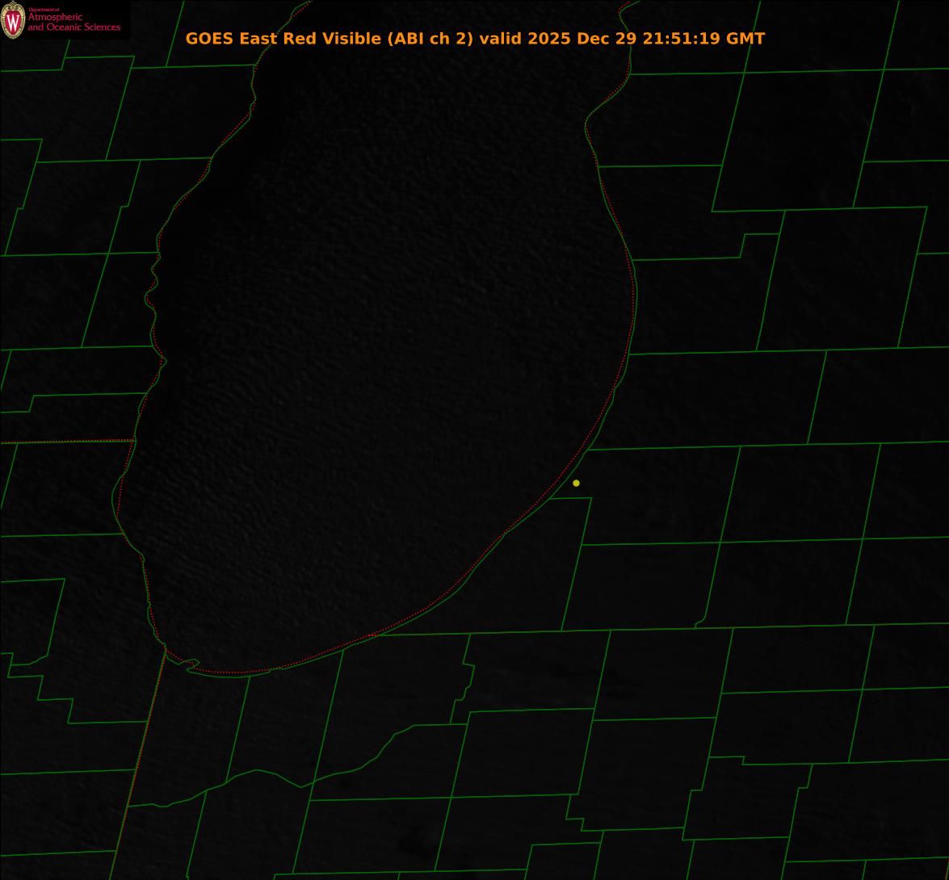Click the word 'Red' in the title
Image resolution: width=949 pixels, height=880 pixels.
tap(298, 39)
